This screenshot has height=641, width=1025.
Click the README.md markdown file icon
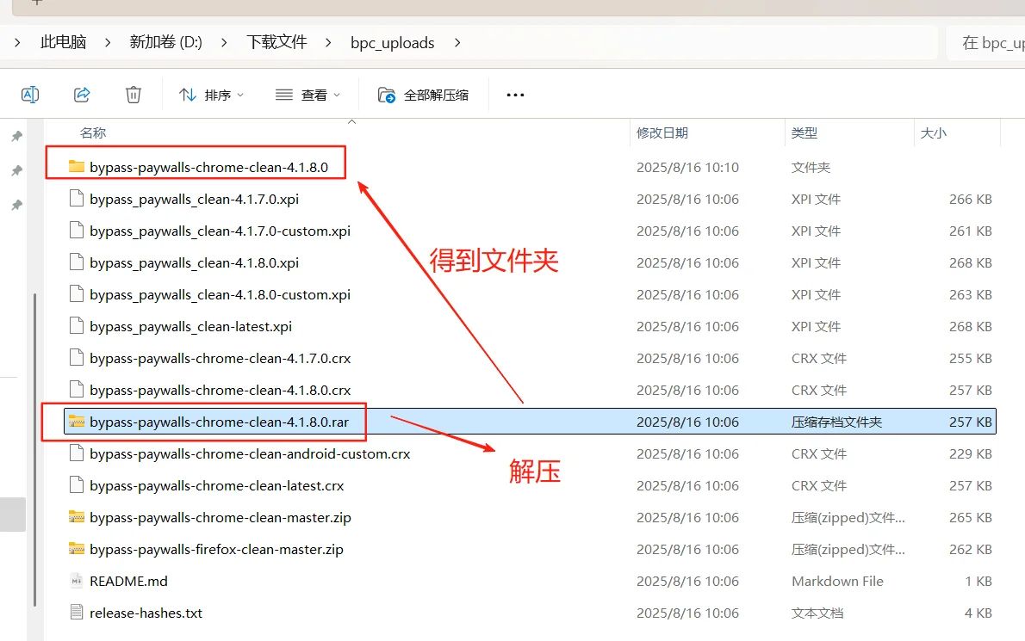pyautogui.click(x=76, y=581)
